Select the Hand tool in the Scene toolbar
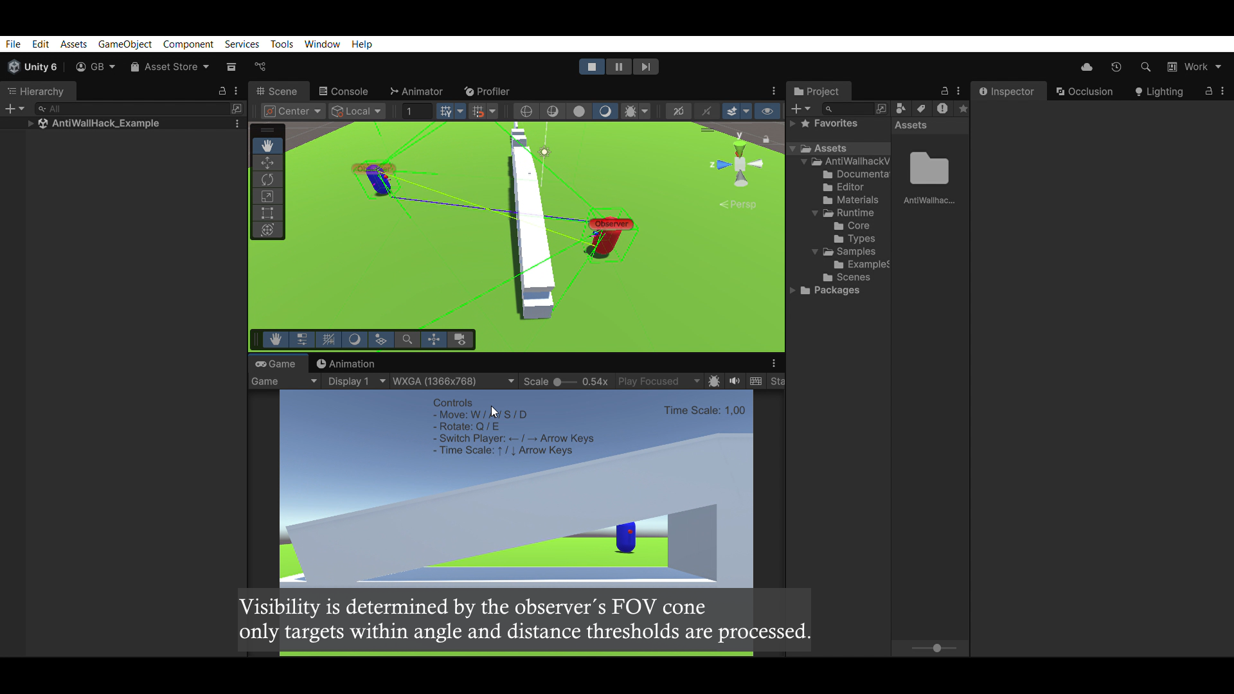This screenshot has width=1234, height=694. [267, 145]
